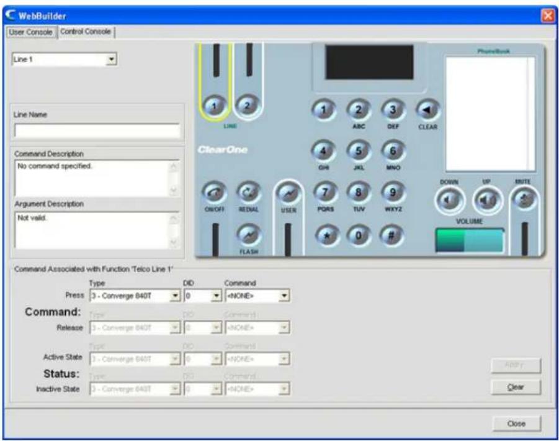Switch to the User Console tab
This screenshot has width=559, height=441.
(x=30, y=32)
